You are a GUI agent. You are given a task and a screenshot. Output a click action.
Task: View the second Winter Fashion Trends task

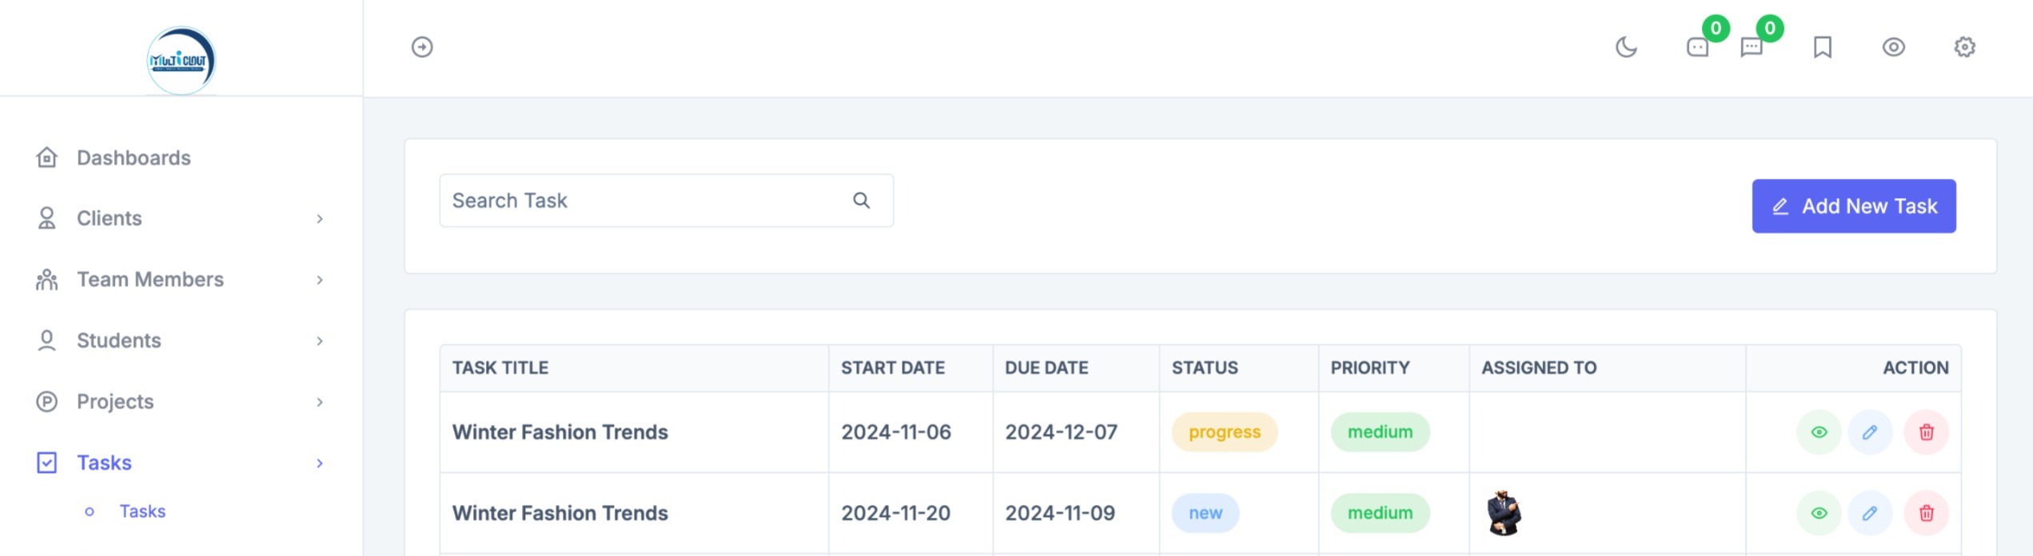(x=1819, y=513)
